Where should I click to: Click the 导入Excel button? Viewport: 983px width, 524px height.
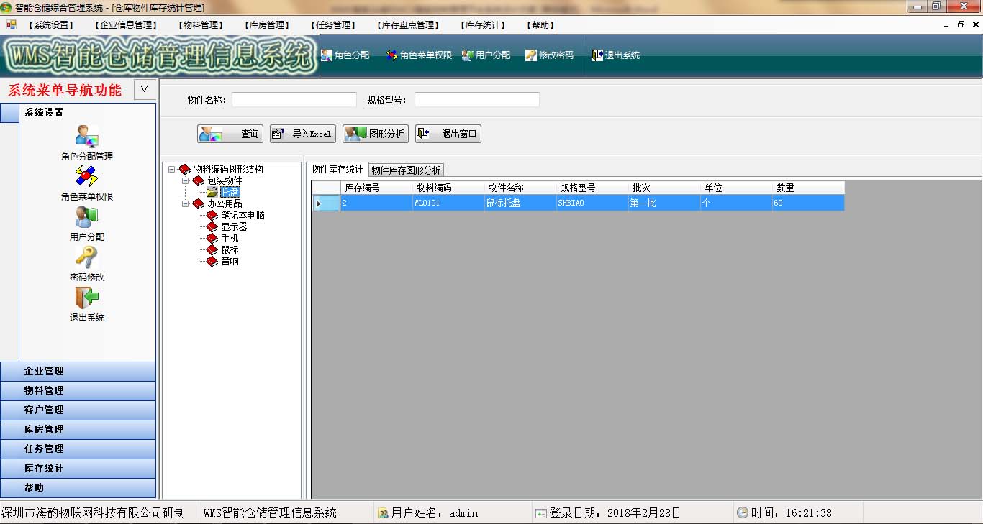[x=303, y=134]
